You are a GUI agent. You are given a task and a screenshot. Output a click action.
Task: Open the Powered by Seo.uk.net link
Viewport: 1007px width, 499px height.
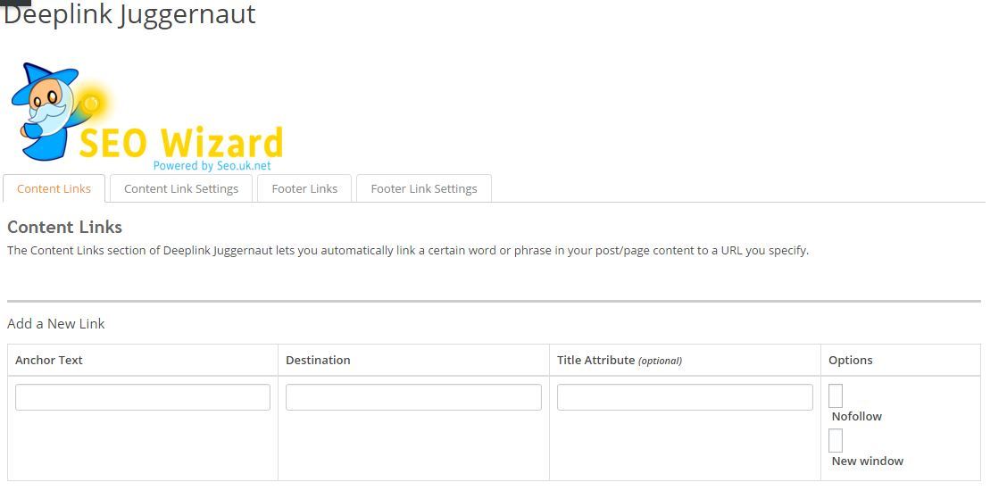click(x=212, y=165)
